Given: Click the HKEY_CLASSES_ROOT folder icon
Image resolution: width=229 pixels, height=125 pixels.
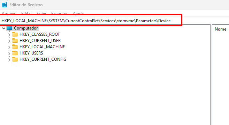Looking at the screenshot, I should (15, 34).
